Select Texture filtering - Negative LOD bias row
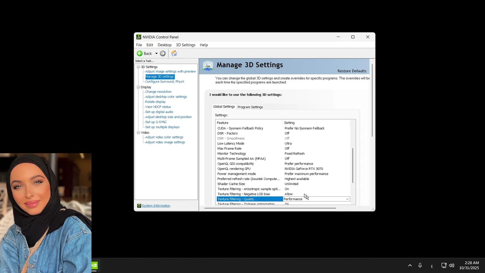485x273 pixels. pyautogui.click(x=283, y=194)
